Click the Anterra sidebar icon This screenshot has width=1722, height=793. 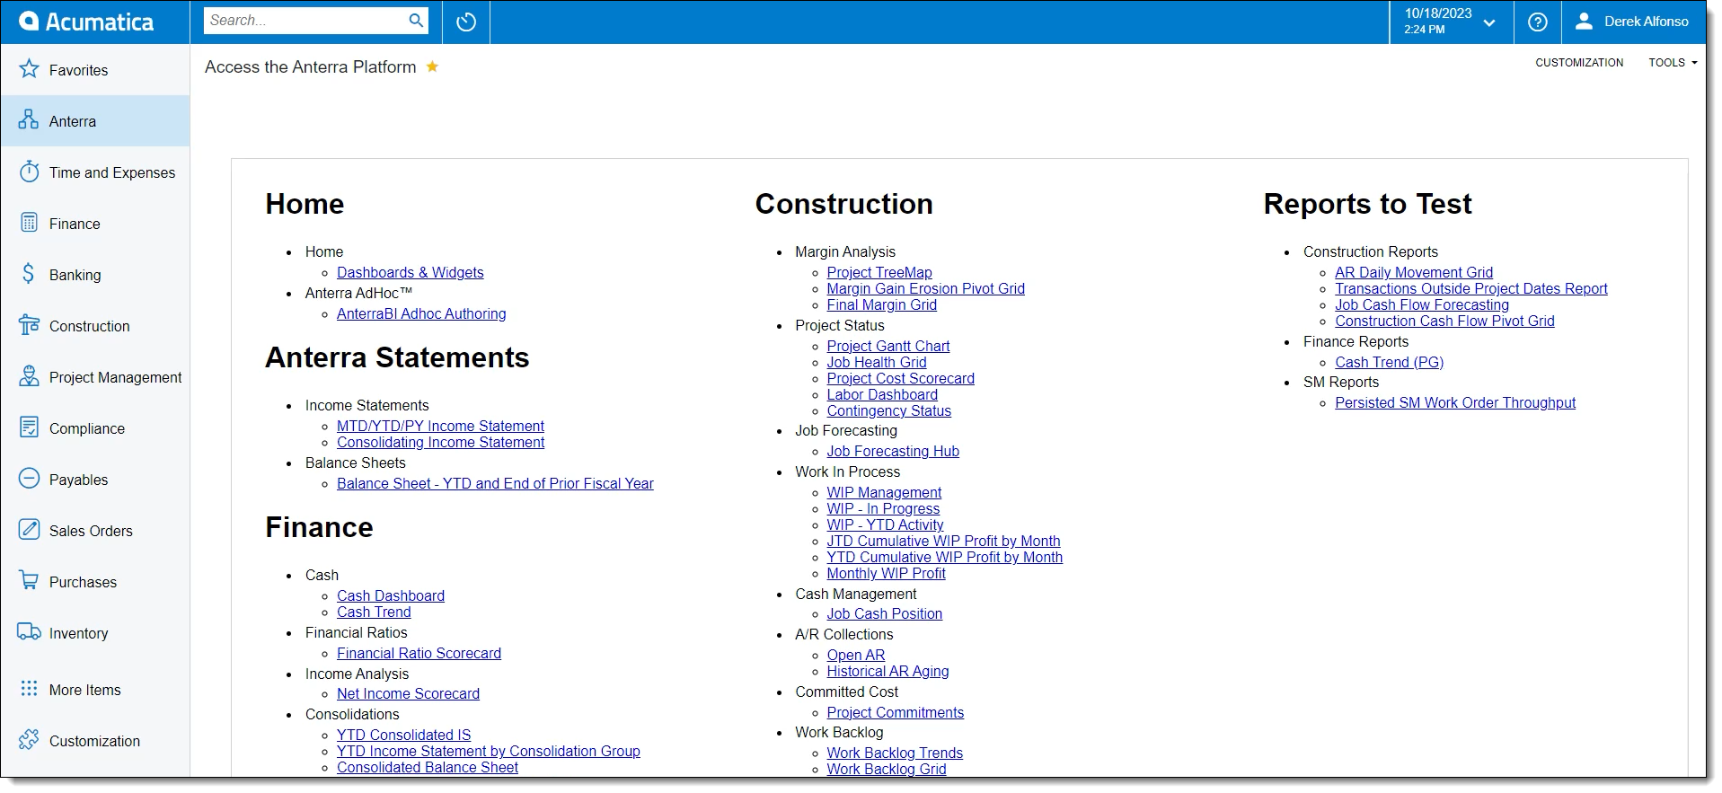[x=29, y=120]
